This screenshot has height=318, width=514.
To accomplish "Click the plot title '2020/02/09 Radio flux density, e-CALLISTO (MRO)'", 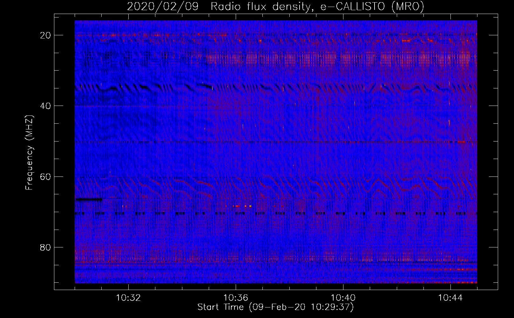I will (275, 6).
